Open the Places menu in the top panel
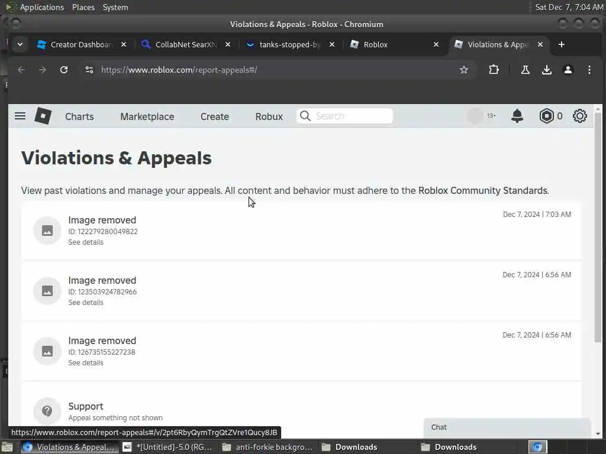The image size is (606, 454). 83,7
